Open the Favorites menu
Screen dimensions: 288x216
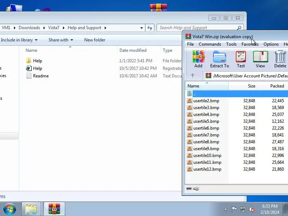[x=250, y=44]
